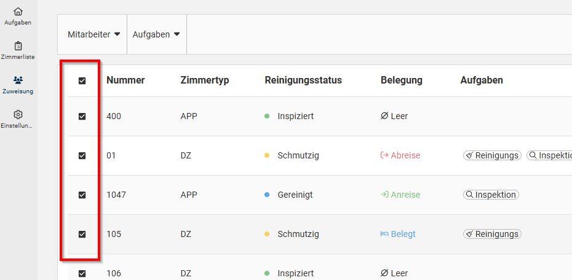Click the Anreise arrival icon in room 1047
Viewport: 572px width, 280px height.
(x=384, y=195)
